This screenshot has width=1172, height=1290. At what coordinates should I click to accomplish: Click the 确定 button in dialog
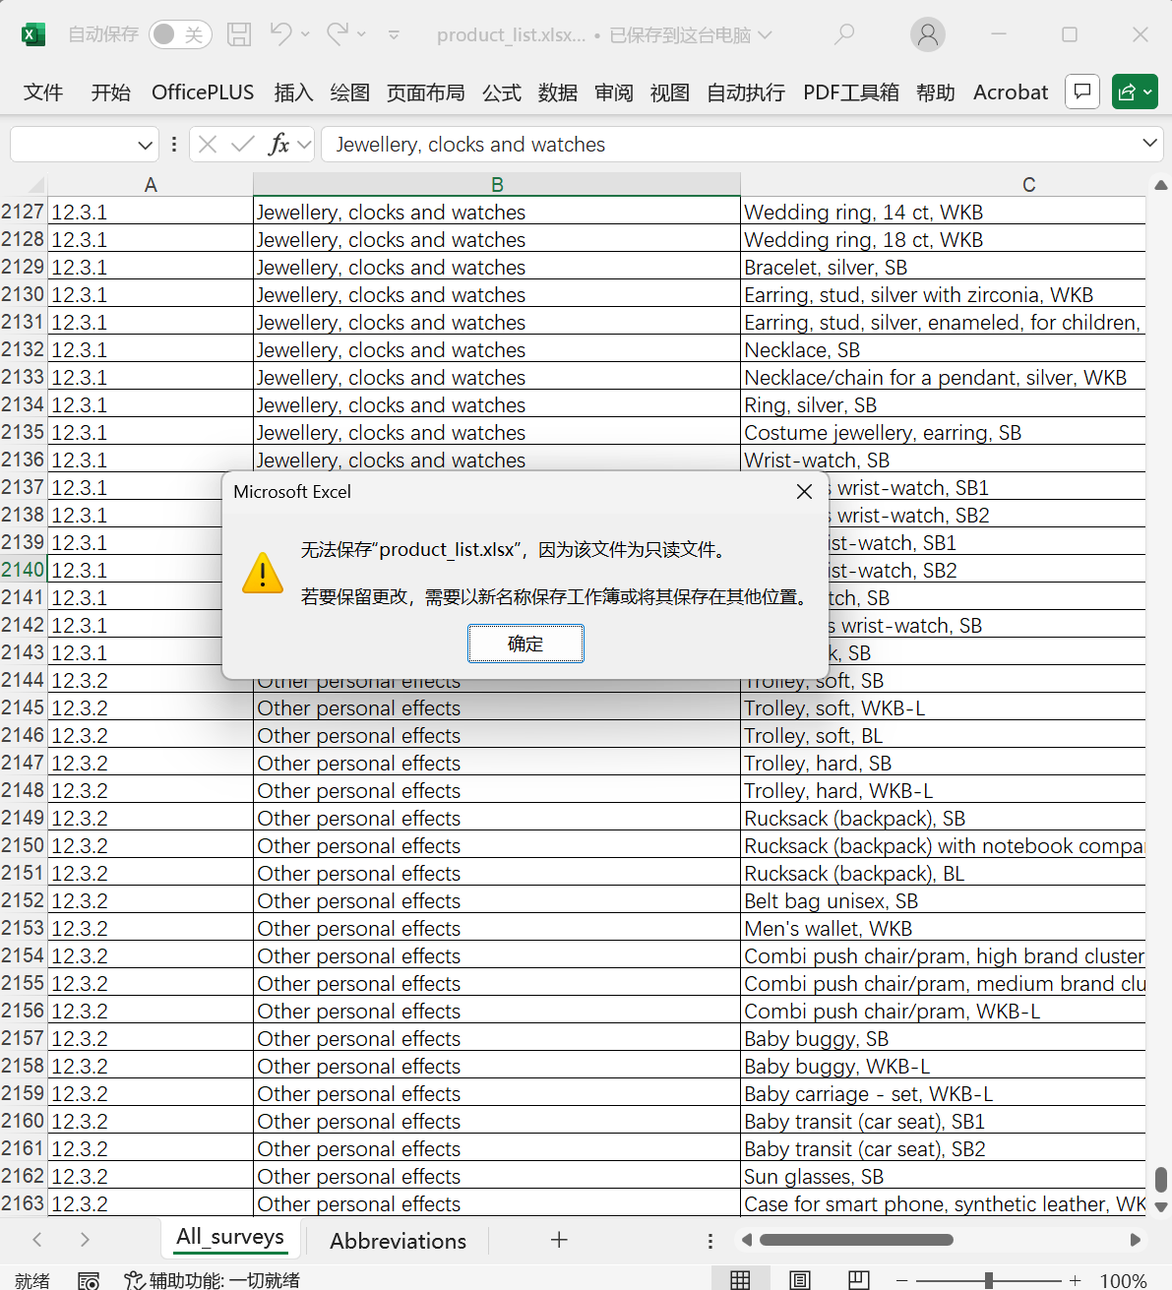pos(525,644)
